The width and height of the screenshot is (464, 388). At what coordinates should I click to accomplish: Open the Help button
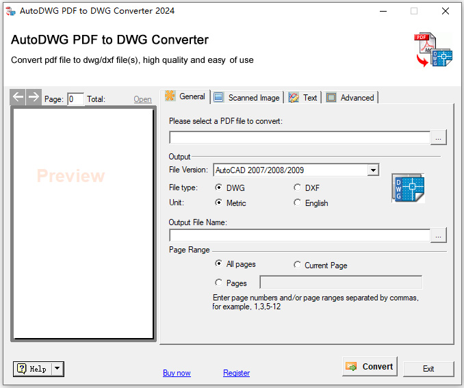click(33, 369)
